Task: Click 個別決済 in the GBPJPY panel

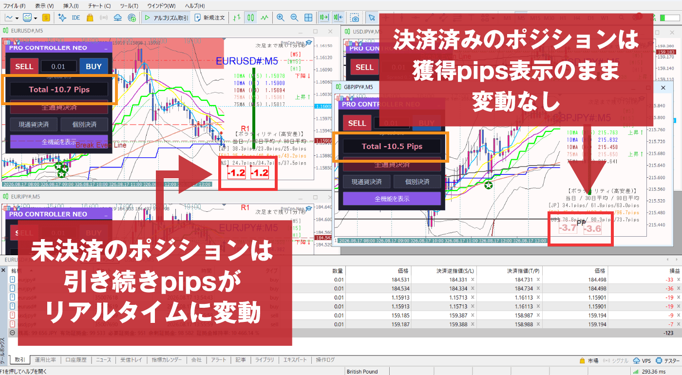Action: click(x=417, y=182)
